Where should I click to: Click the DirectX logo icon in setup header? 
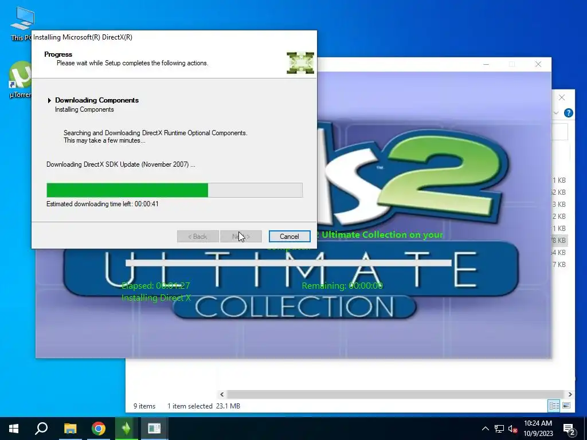[x=300, y=63]
